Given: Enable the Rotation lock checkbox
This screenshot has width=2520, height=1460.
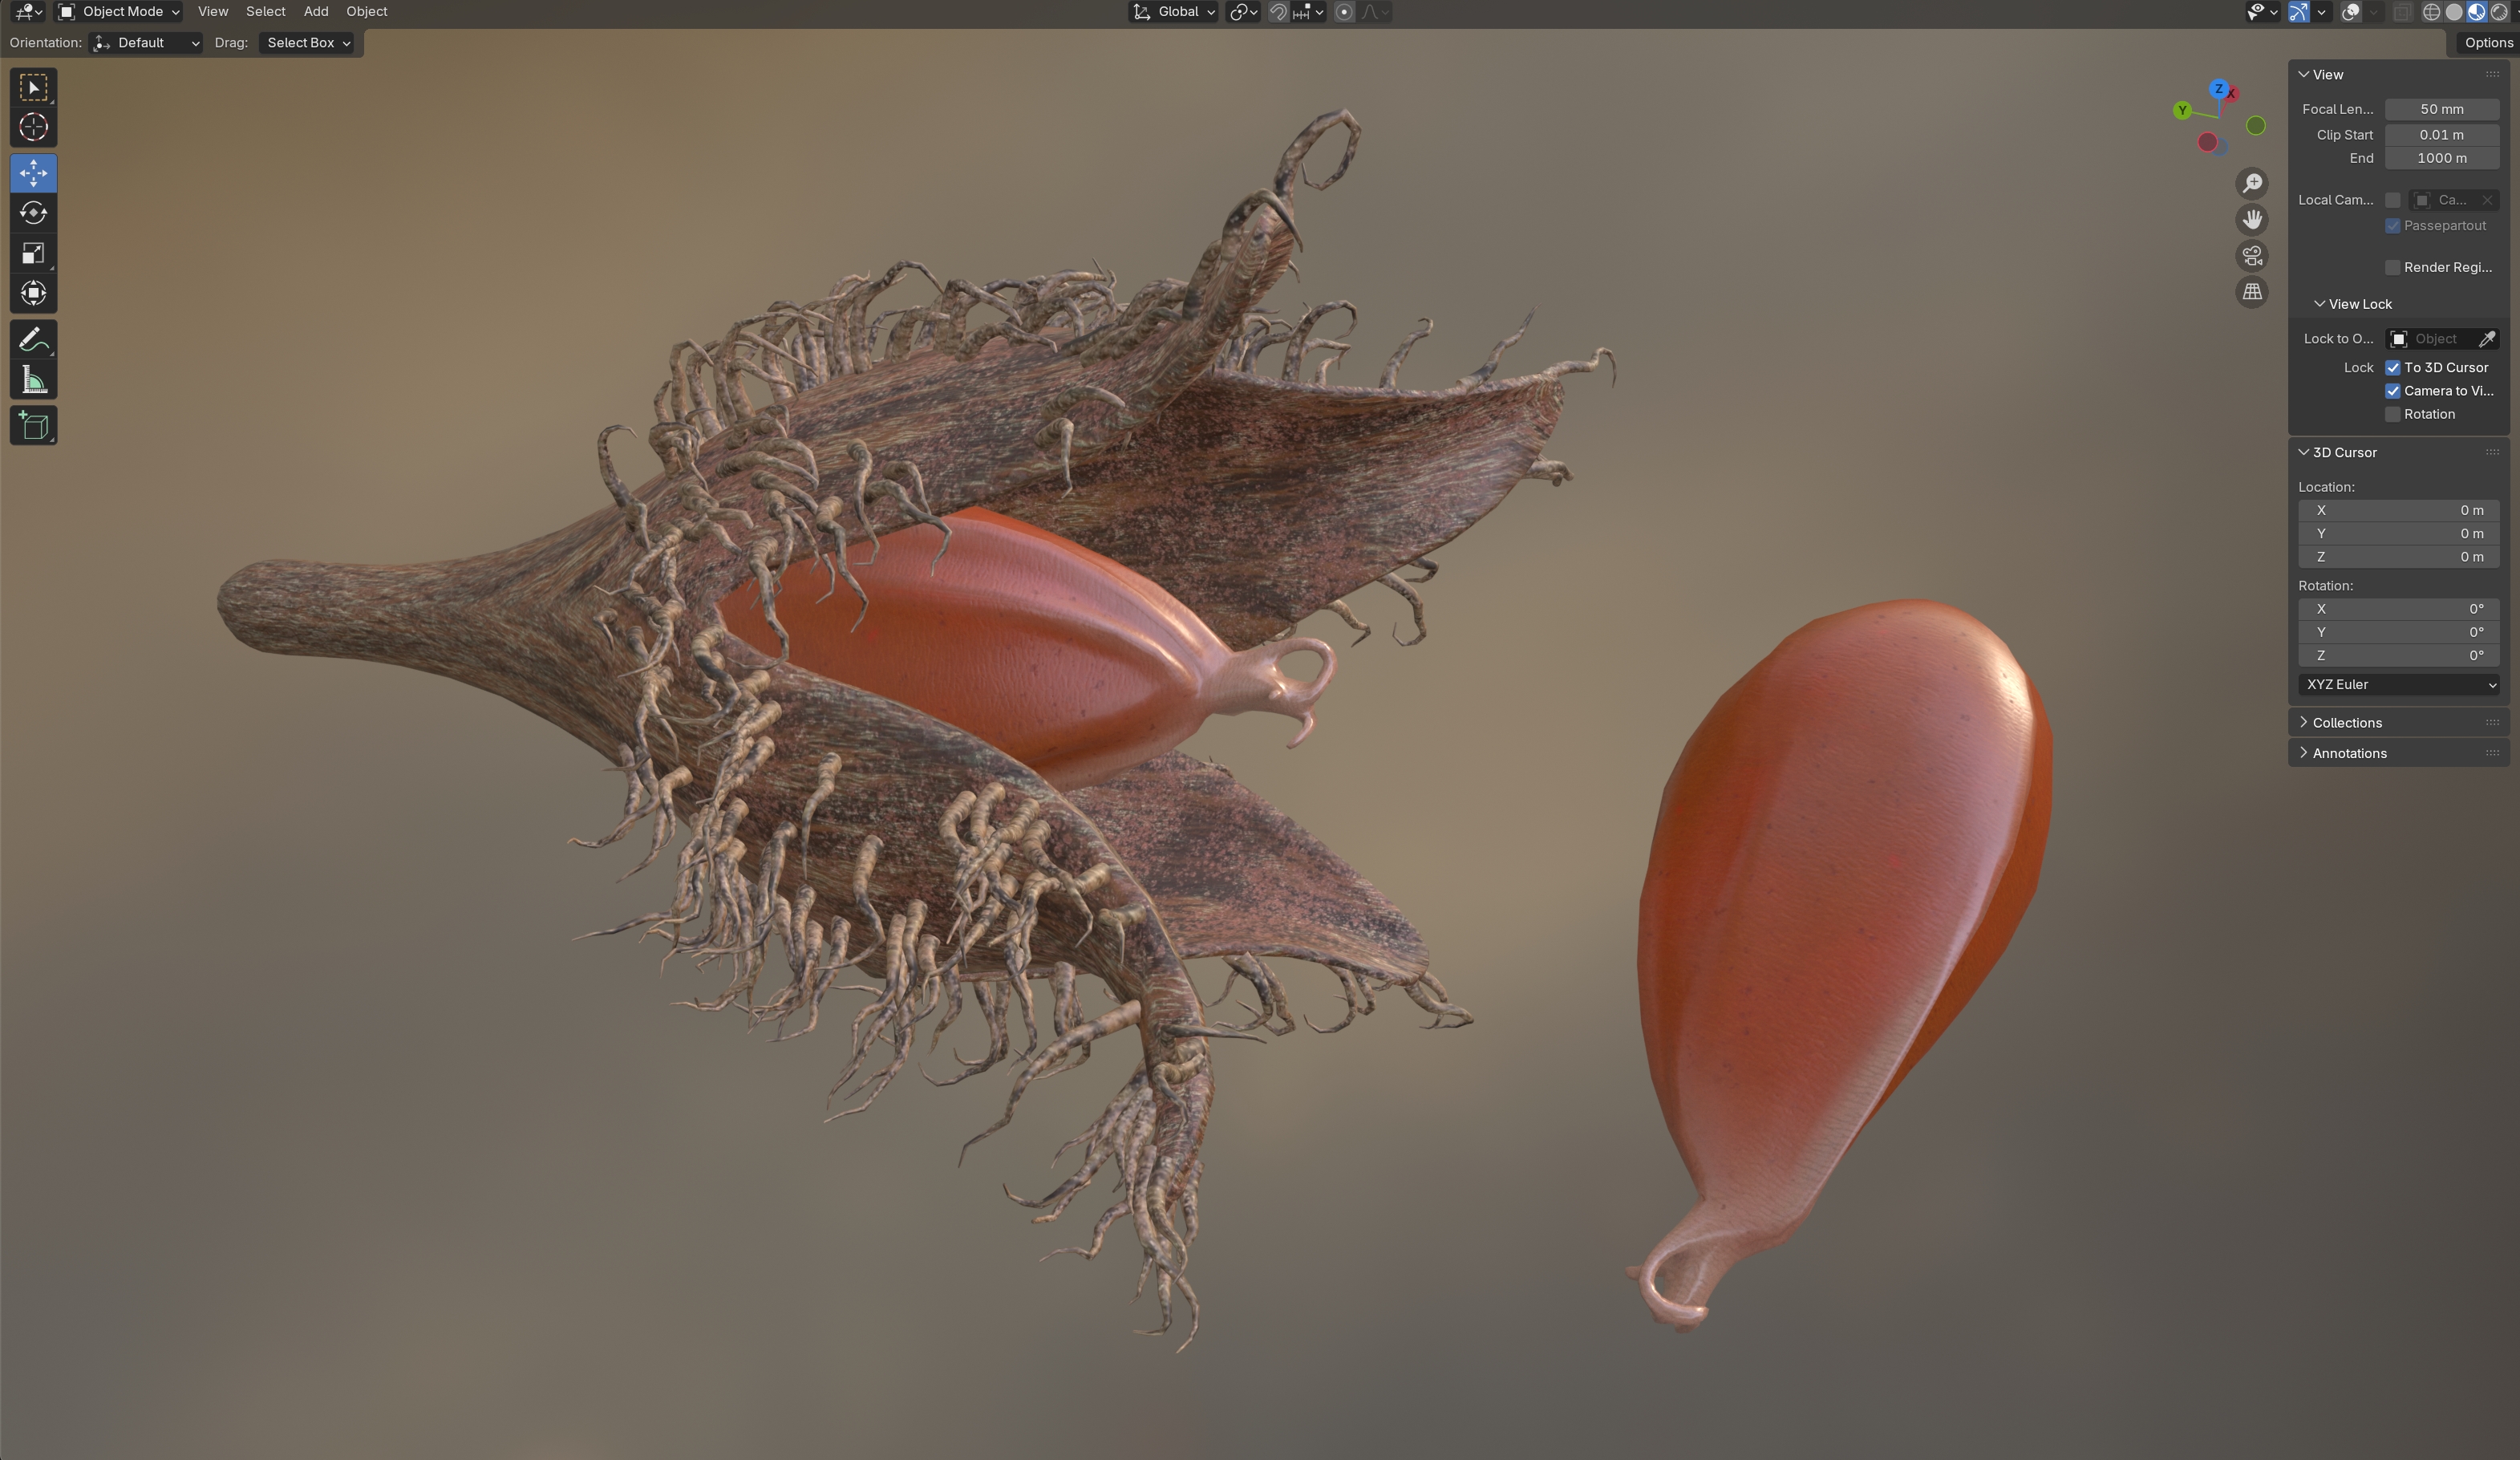Looking at the screenshot, I should coord(2393,415).
